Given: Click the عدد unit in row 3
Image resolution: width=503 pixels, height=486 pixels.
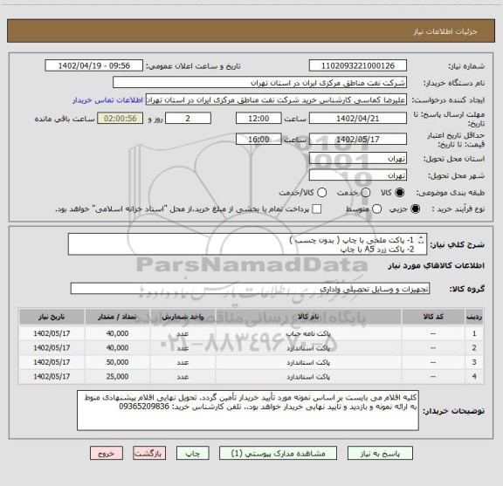Looking at the screenshot, I should [183, 362].
